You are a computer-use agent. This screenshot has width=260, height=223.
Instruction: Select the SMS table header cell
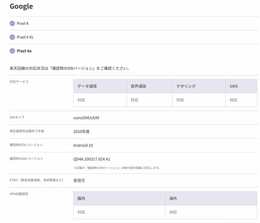pyautogui.click(x=242, y=86)
